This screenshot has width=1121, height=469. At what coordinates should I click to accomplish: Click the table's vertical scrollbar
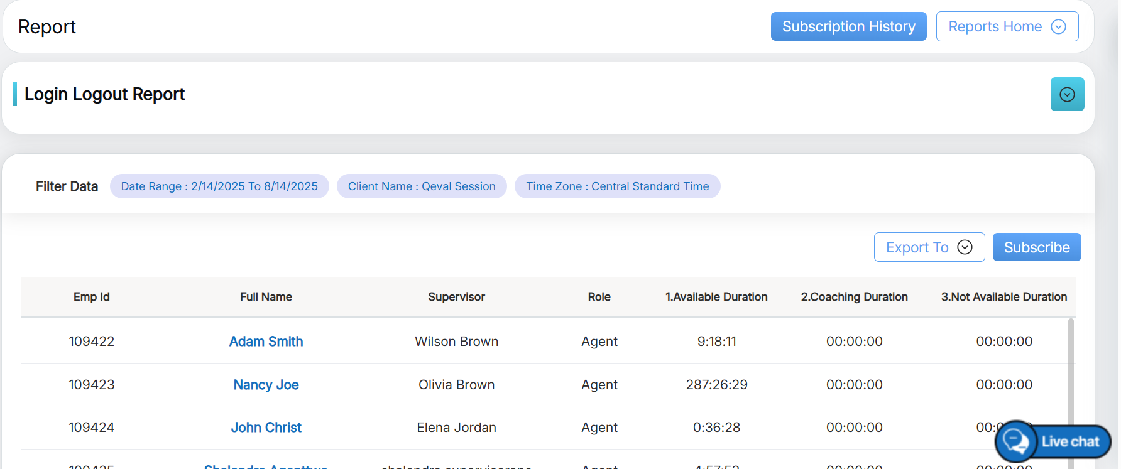coord(1071,370)
